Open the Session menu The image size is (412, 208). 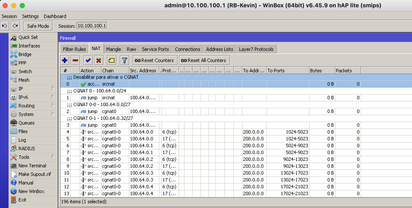click(9, 16)
